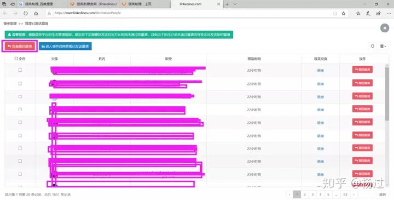
Task: Go back with the browser back arrow
Action: pos(5,13)
